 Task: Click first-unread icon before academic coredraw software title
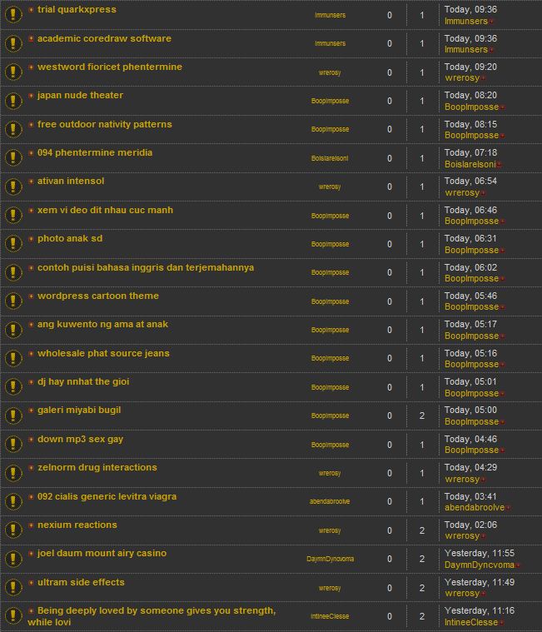pos(32,39)
